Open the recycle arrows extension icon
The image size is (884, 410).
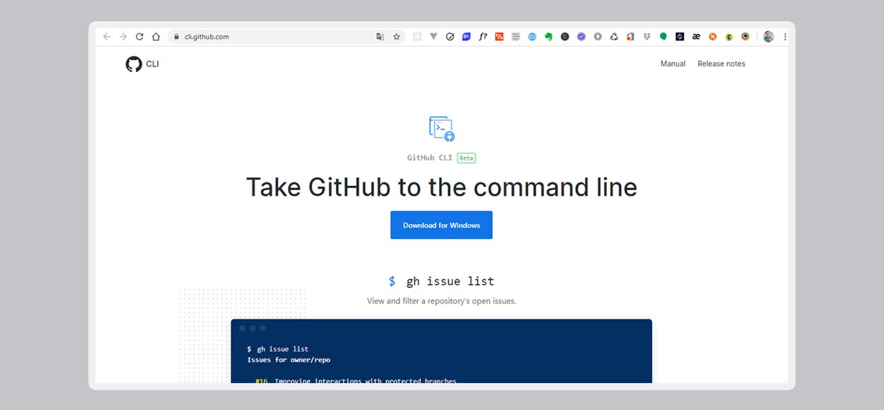pos(614,37)
